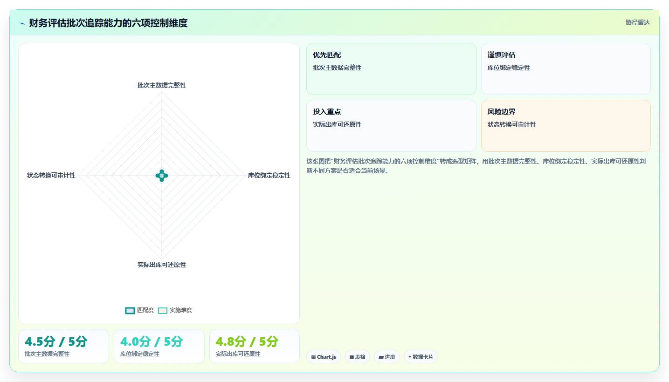The width and height of the screenshot is (669, 382).
Task: Click the radar axis label 库位绑定稳定性
Action: (269, 175)
